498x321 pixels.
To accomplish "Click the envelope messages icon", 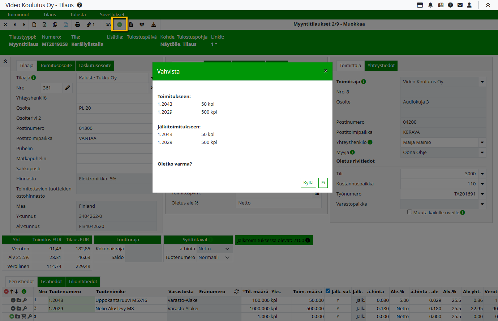I will pyautogui.click(x=460, y=5).
